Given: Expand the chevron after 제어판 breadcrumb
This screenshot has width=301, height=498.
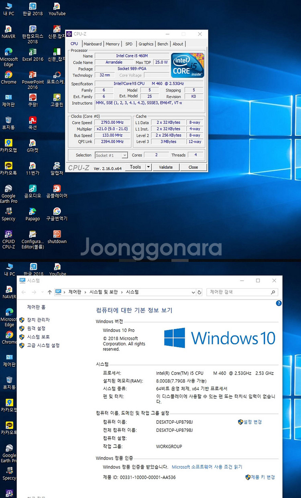Looking at the screenshot, I should [x=85, y=292].
